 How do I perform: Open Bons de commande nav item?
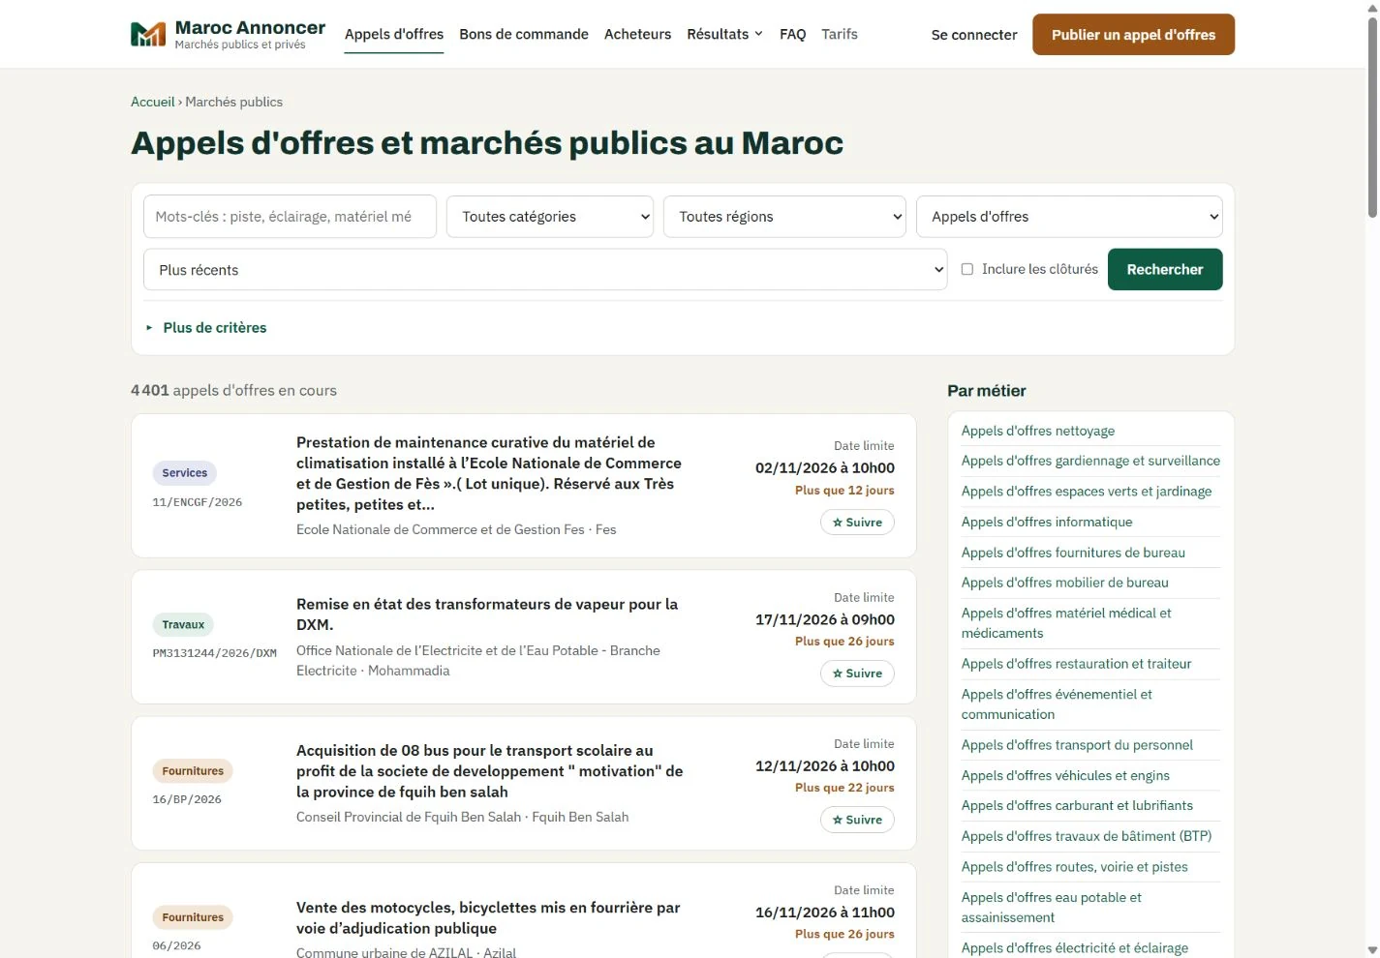click(524, 34)
